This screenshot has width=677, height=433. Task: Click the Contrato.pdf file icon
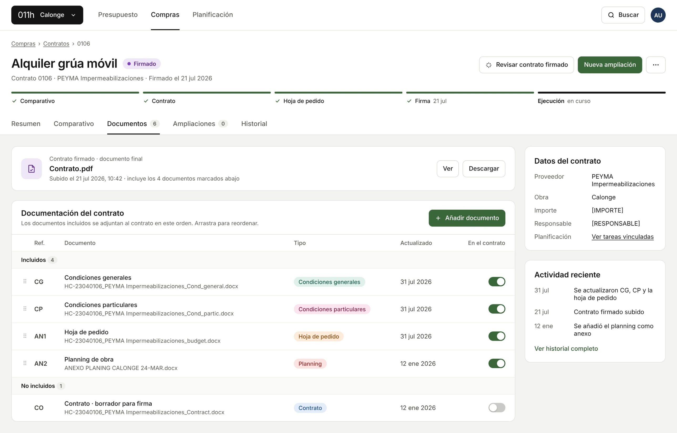[x=32, y=169]
